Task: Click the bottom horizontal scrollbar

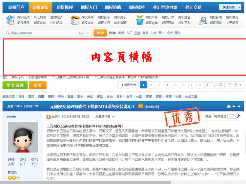Action: pyautogui.click(x=86, y=182)
